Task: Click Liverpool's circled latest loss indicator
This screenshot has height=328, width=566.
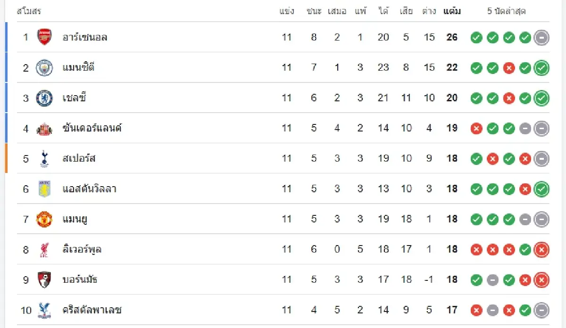Action: (x=541, y=250)
